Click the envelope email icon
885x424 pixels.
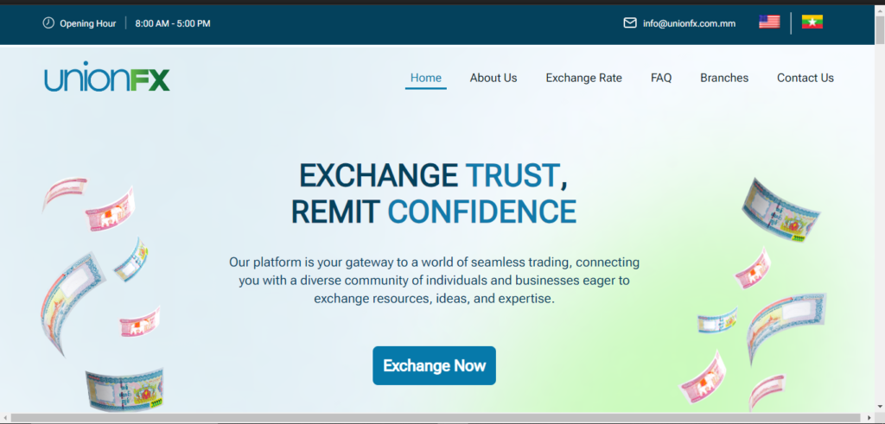(630, 23)
